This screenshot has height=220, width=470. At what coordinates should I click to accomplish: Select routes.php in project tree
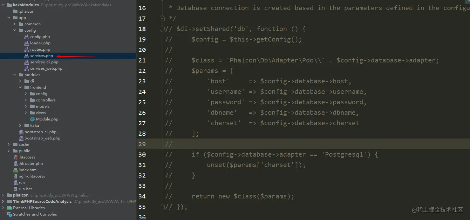[40, 49]
